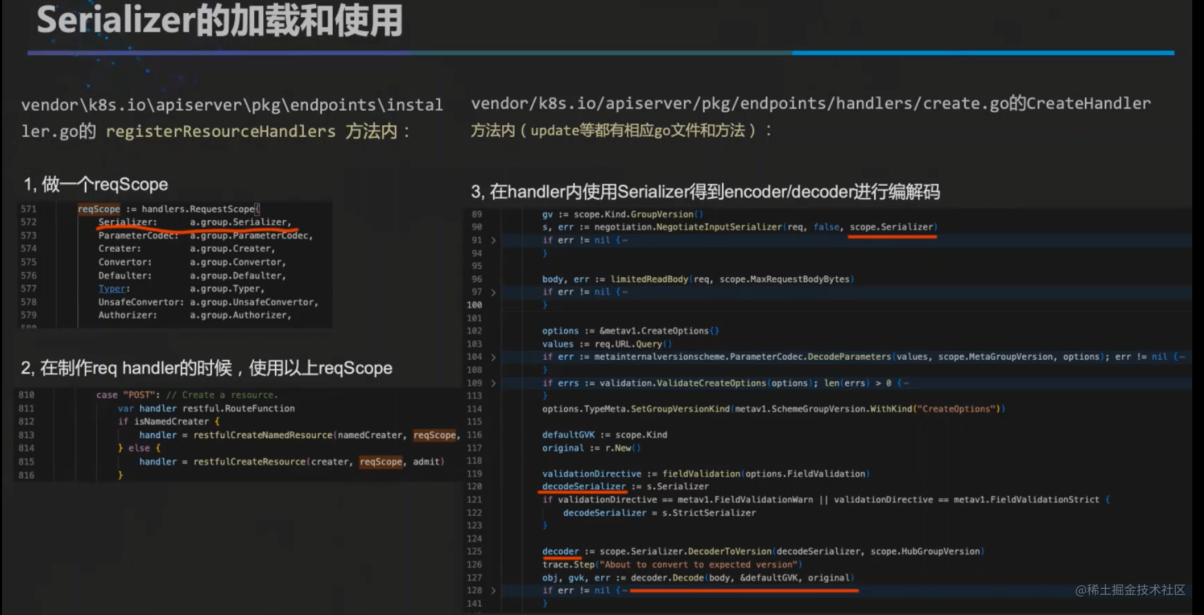The image size is (1204, 615).
Task: Click the heading starting "2, 在制作req handler的时候"
Action: pyautogui.click(x=207, y=368)
